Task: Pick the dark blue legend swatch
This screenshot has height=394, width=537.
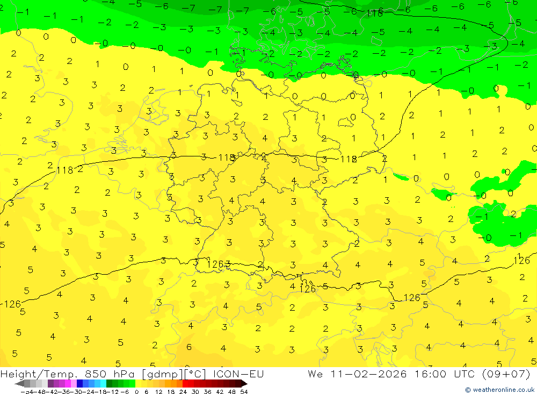Action: pyautogui.click(x=79, y=383)
